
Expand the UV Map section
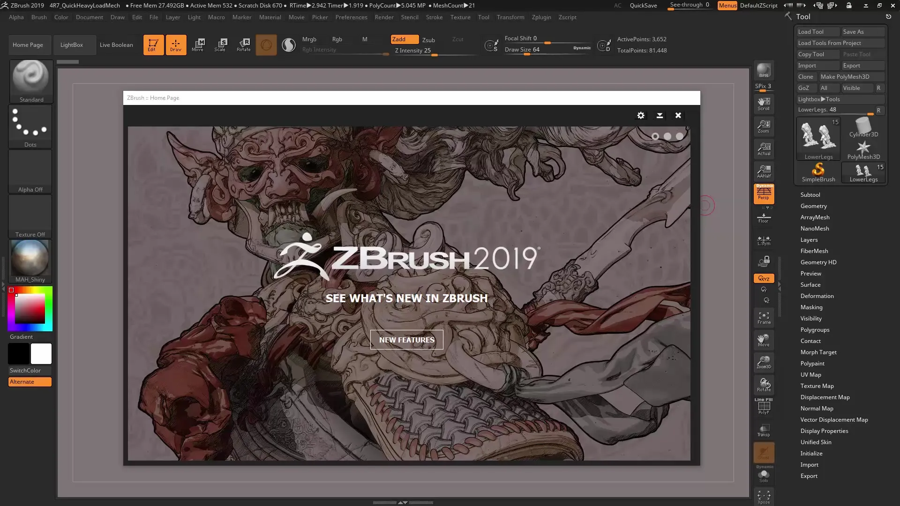[x=810, y=375]
